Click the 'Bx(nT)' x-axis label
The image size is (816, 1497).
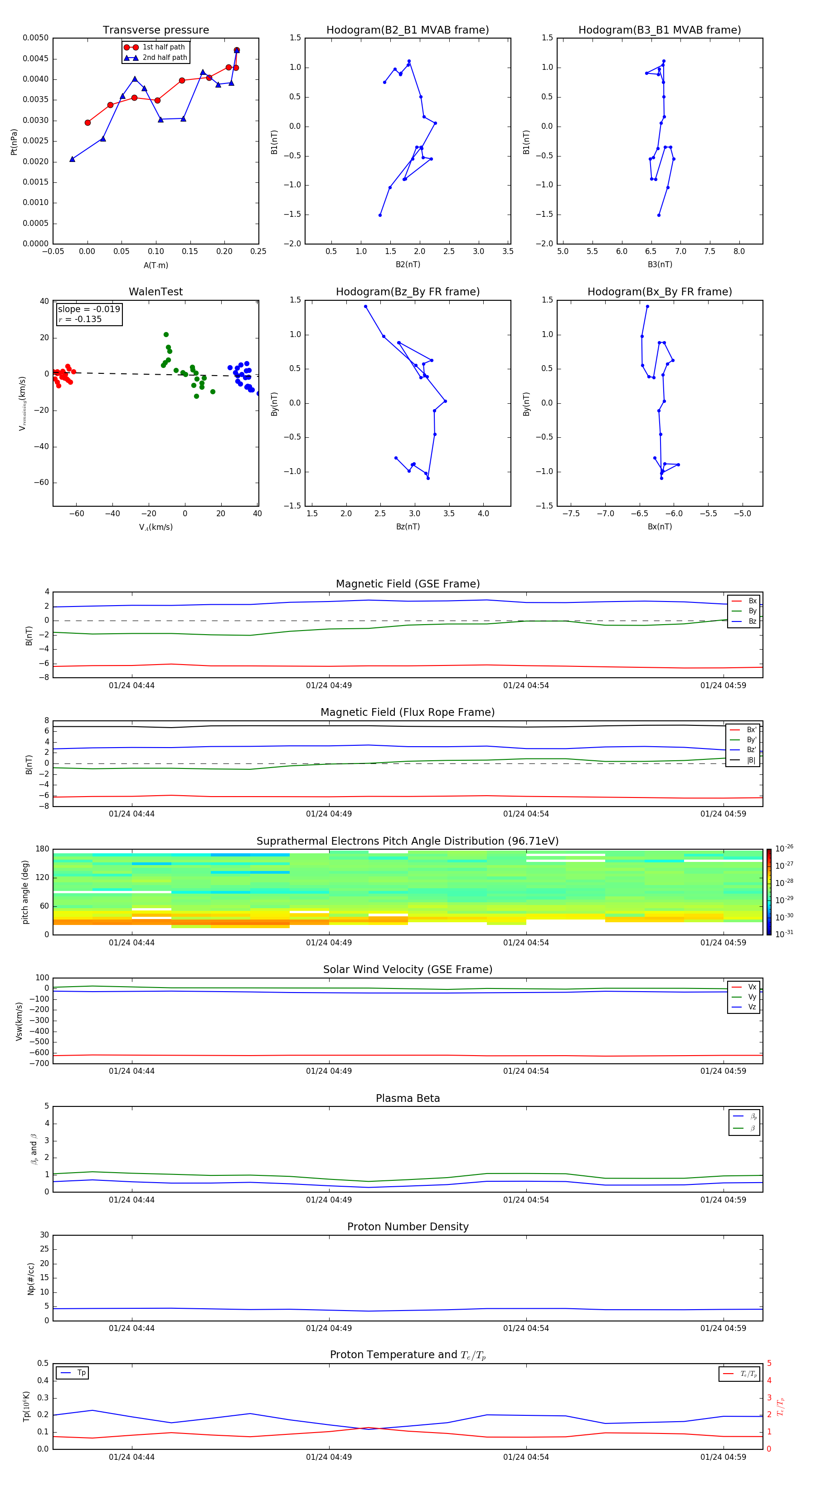[660, 527]
